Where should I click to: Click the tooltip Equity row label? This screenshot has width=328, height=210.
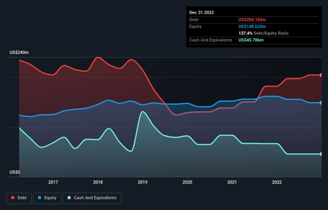[x=195, y=26]
